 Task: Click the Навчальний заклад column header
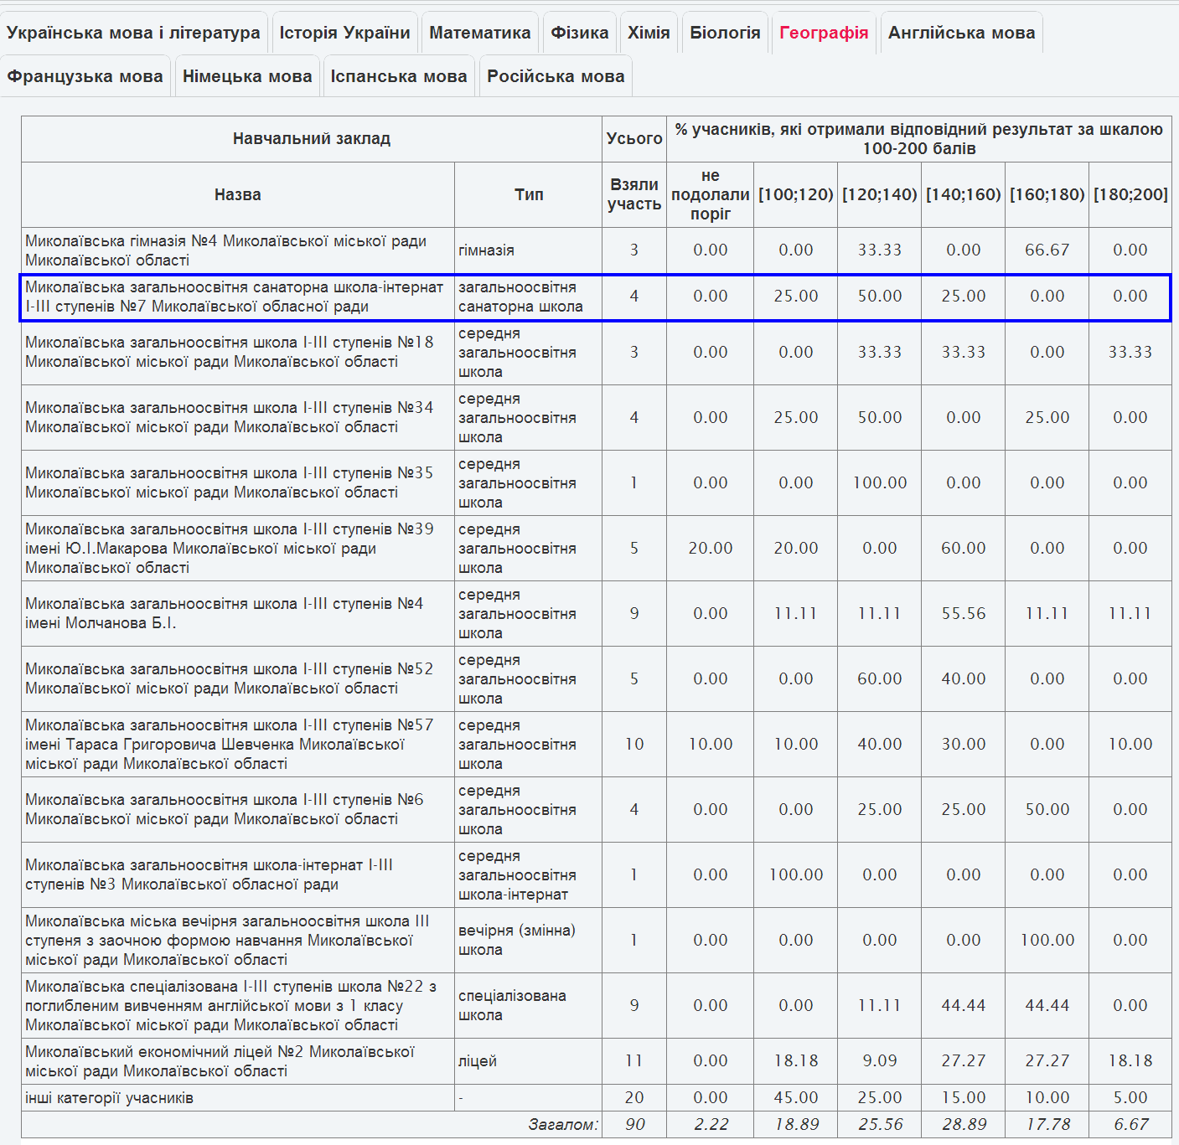[312, 139]
